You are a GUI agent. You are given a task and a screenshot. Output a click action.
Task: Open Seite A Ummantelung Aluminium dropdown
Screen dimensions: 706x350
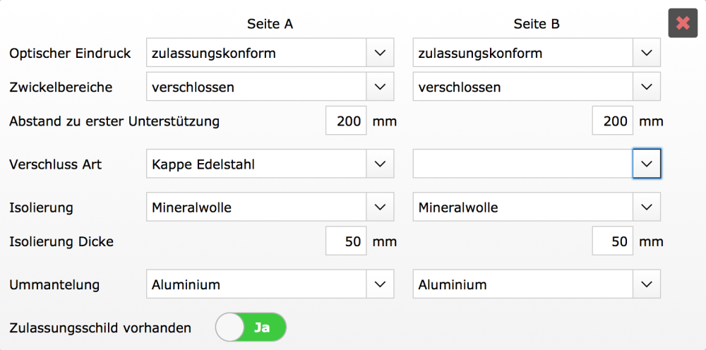[269, 285]
